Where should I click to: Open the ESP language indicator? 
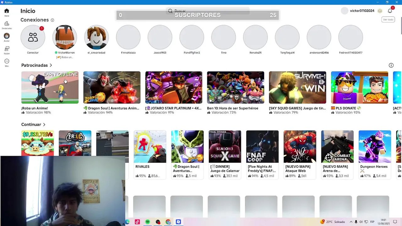[372, 222]
